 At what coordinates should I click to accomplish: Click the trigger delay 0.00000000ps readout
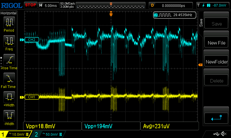click(174, 5)
